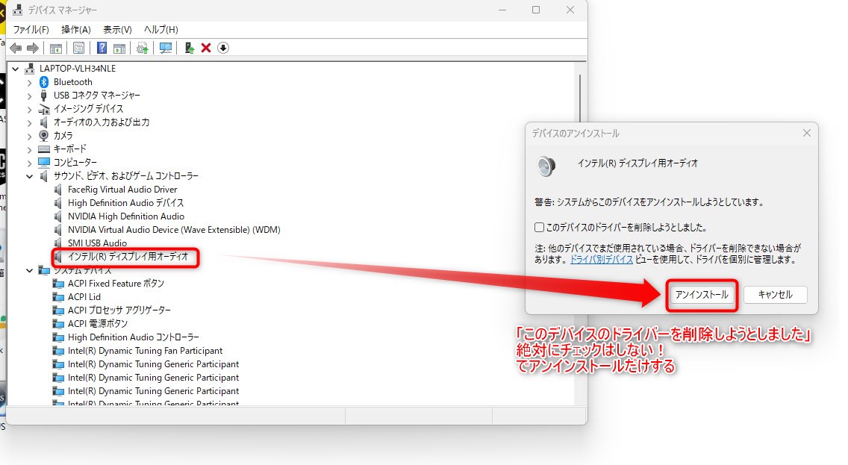Click the forward navigation arrow
Viewport: 848px width, 465px height.
(x=32, y=47)
